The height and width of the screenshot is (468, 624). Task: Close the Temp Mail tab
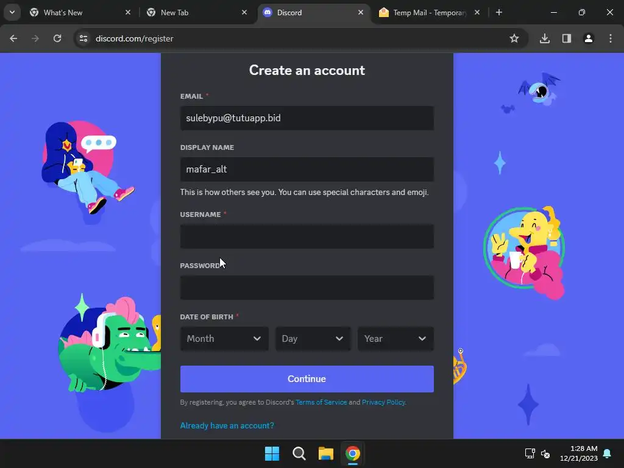[477, 12]
